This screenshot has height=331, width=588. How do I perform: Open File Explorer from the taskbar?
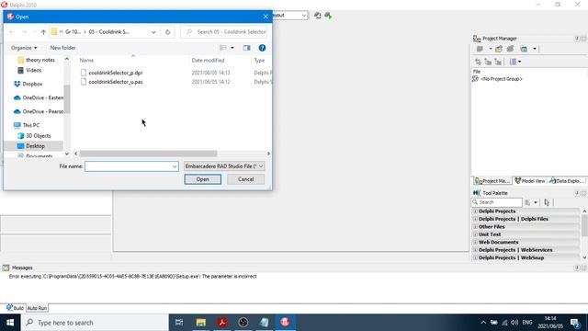[x=201, y=323]
